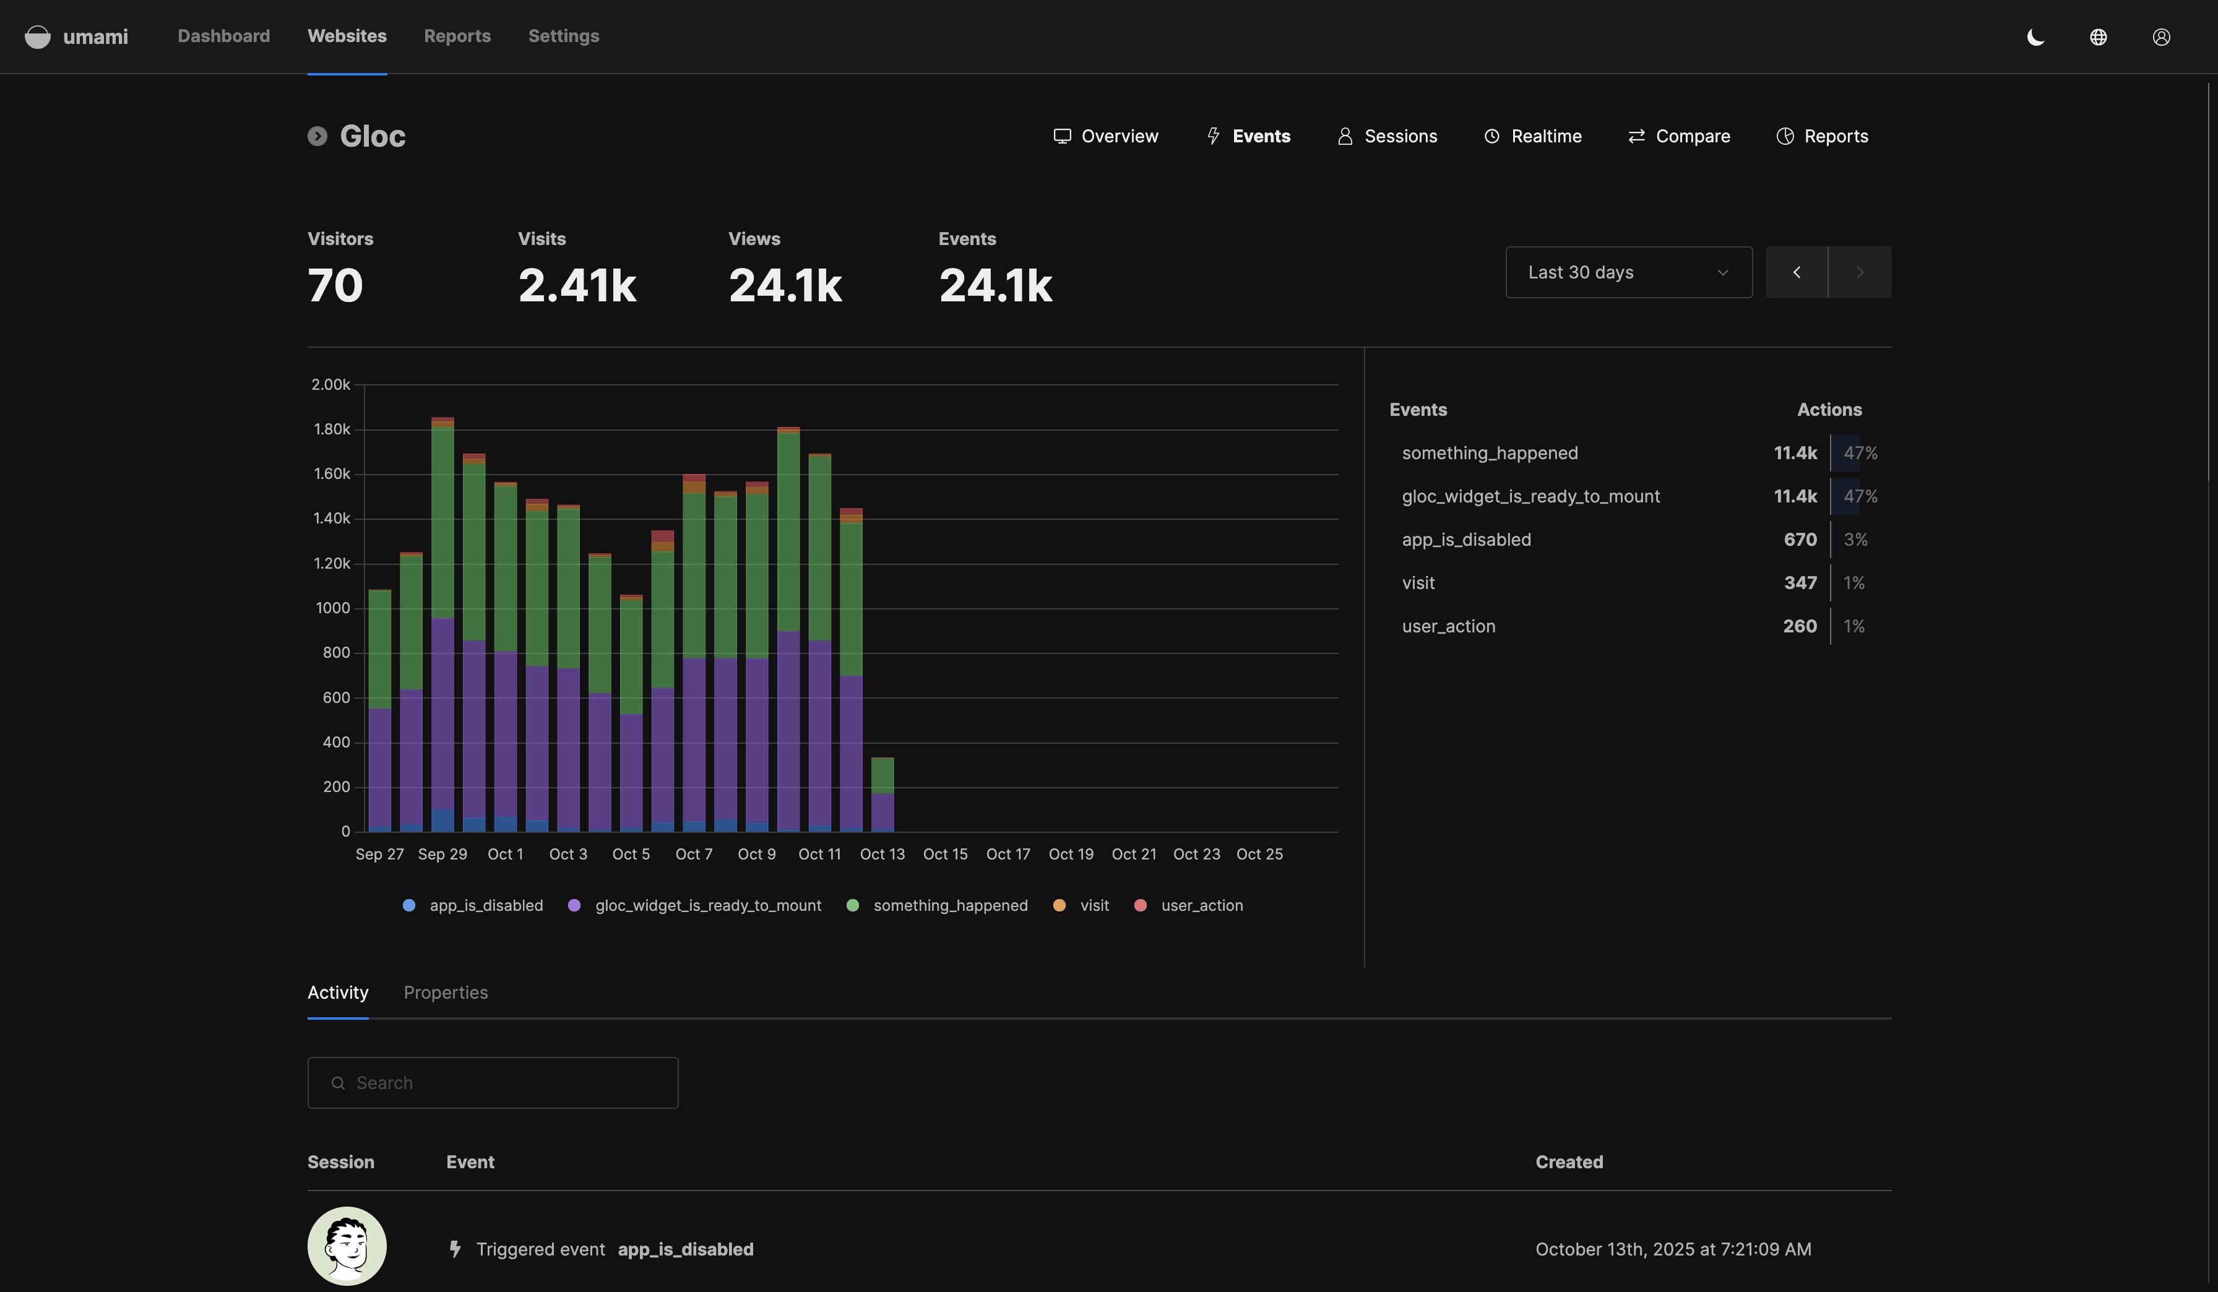Go to previous date range
The image size is (2218, 1292).
(1797, 273)
